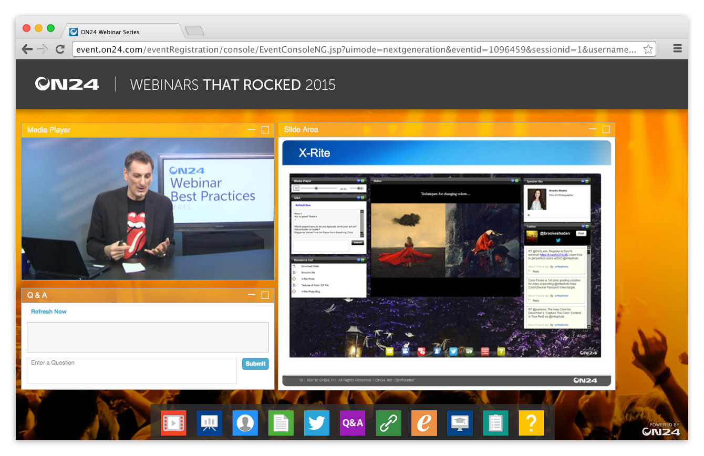
Task: Open the graduation cap monitor dock icon
Action: click(460, 423)
